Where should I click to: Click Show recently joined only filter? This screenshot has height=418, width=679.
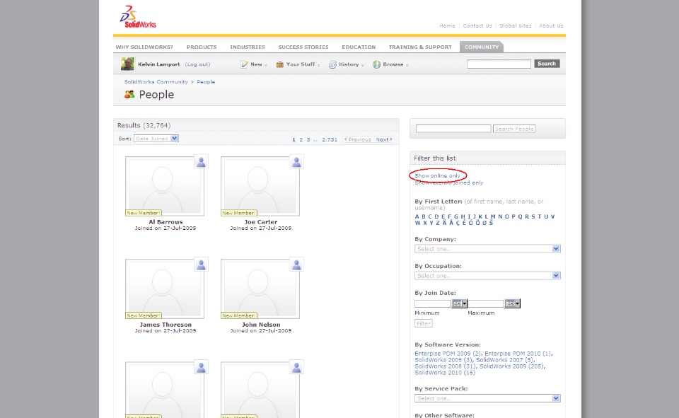tap(449, 182)
